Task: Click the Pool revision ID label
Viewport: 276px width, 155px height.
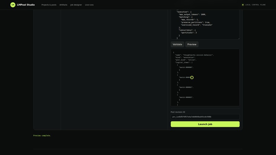Action: click(178, 112)
